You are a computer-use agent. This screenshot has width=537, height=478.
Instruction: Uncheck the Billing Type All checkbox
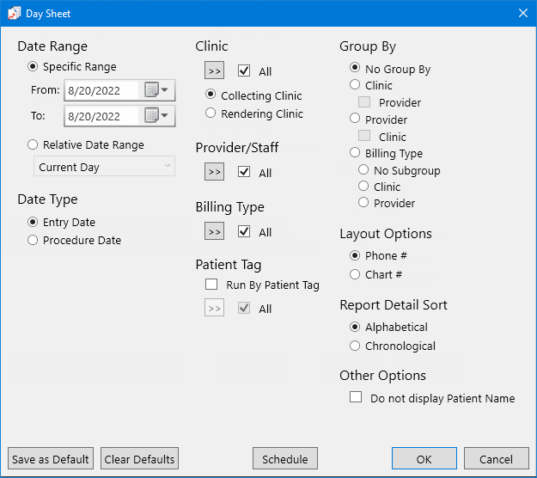pyautogui.click(x=244, y=231)
